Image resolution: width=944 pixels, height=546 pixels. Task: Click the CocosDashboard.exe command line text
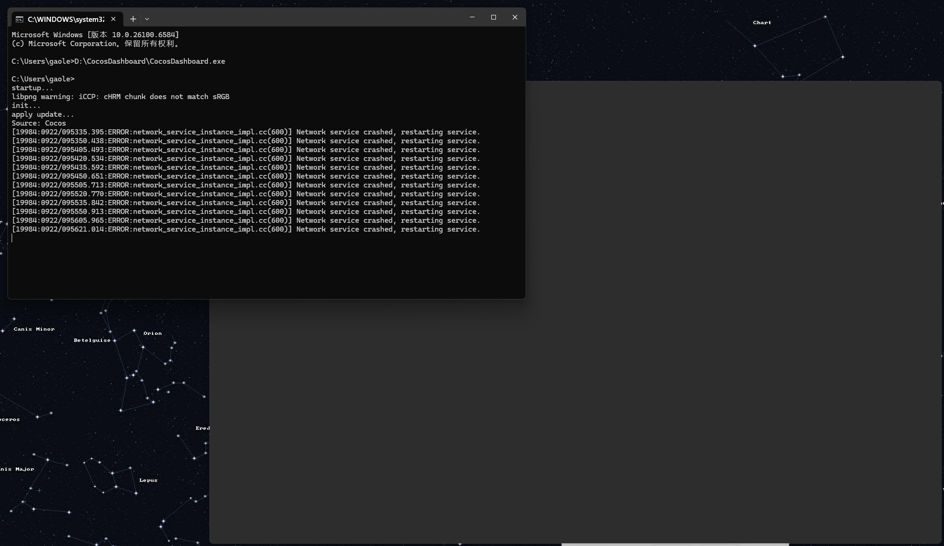(x=149, y=61)
